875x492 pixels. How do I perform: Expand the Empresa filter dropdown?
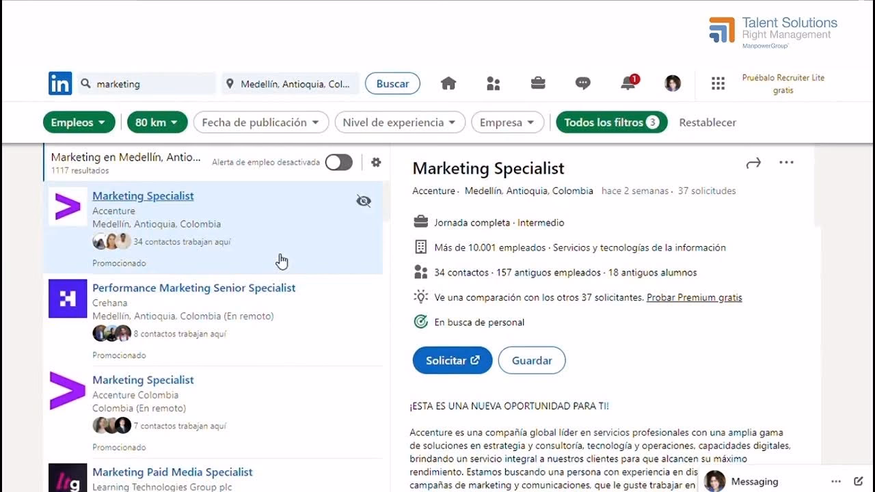point(507,122)
